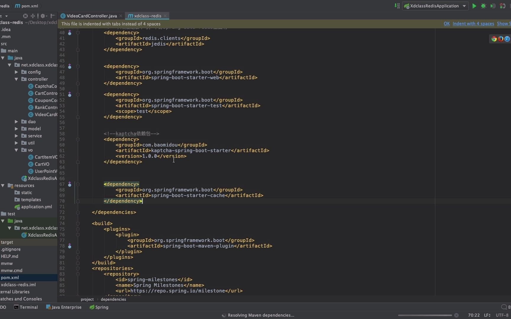Switch to VideoCardController.java tab

pyautogui.click(x=91, y=16)
